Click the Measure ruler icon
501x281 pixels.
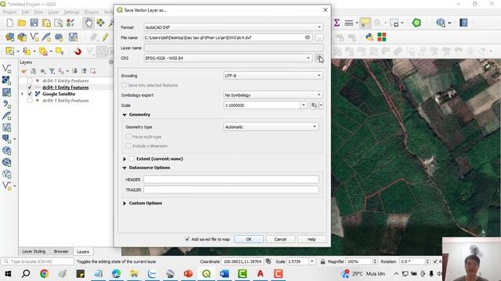(349, 23)
